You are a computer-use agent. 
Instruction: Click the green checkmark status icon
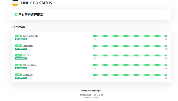pyautogui.click(x=16, y=15)
